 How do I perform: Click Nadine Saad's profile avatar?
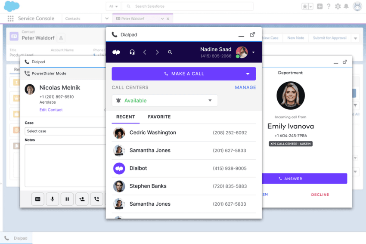[242, 52]
